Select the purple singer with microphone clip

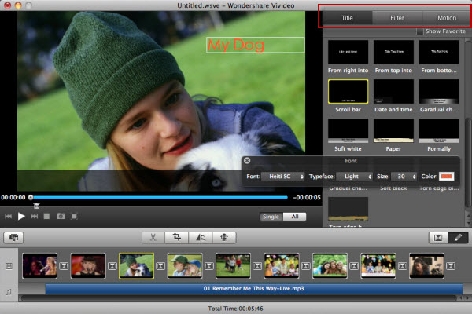coord(40,266)
